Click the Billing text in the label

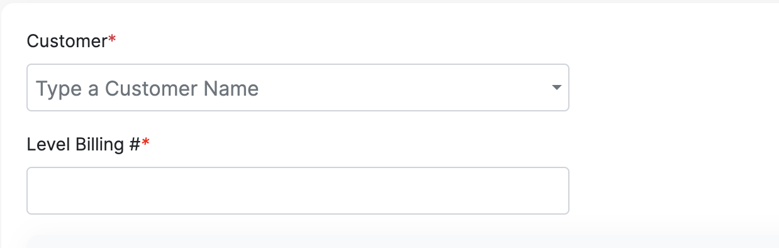(x=87, y=145)
